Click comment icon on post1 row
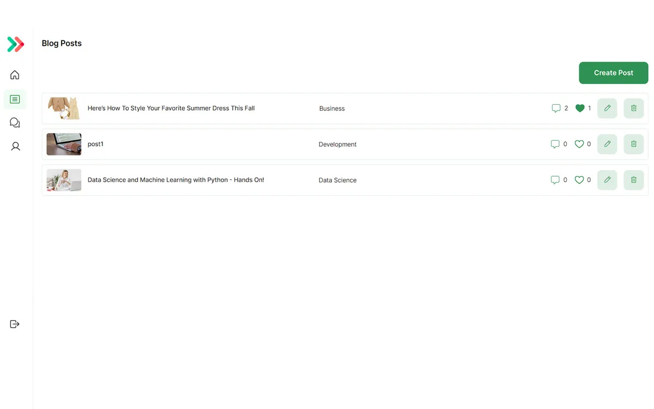Screen dimensions: 654x409 point(555,144)
